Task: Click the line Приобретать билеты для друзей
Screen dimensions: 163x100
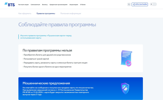Action: 47,55
